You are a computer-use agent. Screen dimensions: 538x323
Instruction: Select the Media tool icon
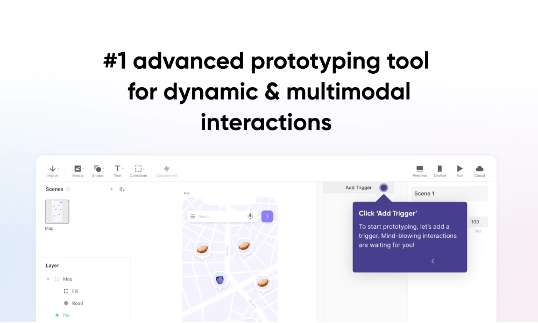pyautogui.click(x=77, y=169)
